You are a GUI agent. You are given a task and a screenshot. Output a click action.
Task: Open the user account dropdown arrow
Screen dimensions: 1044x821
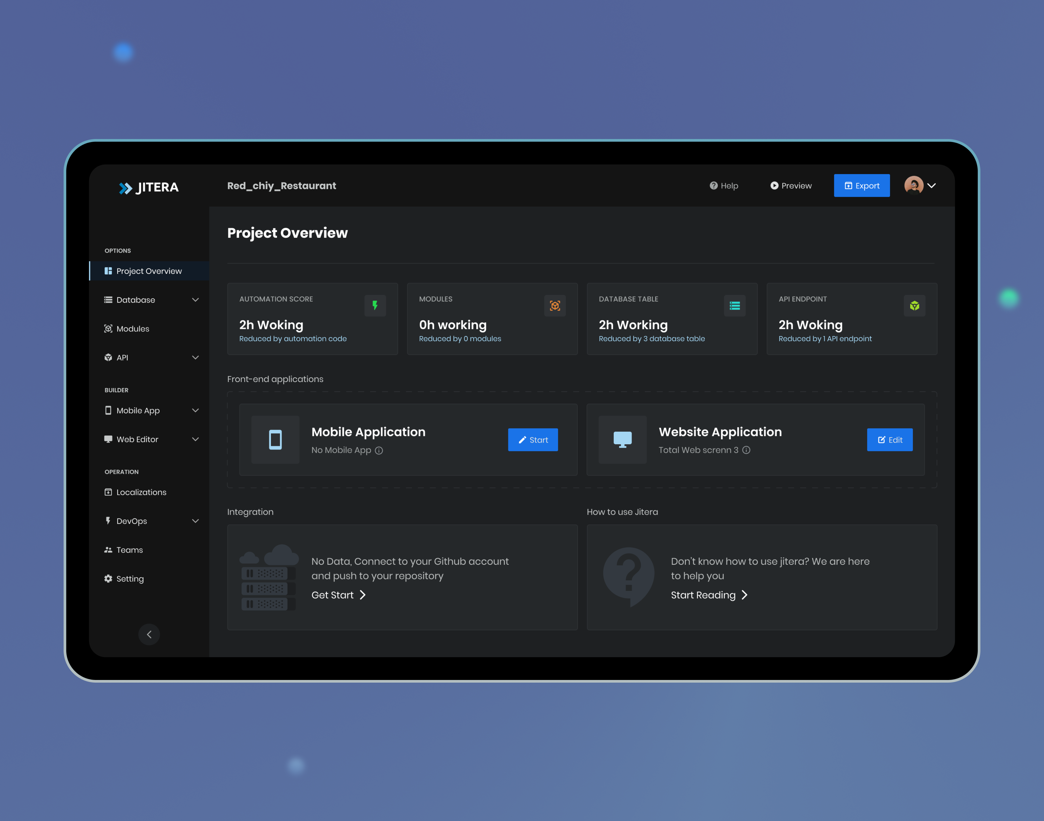tap(931, 185)
